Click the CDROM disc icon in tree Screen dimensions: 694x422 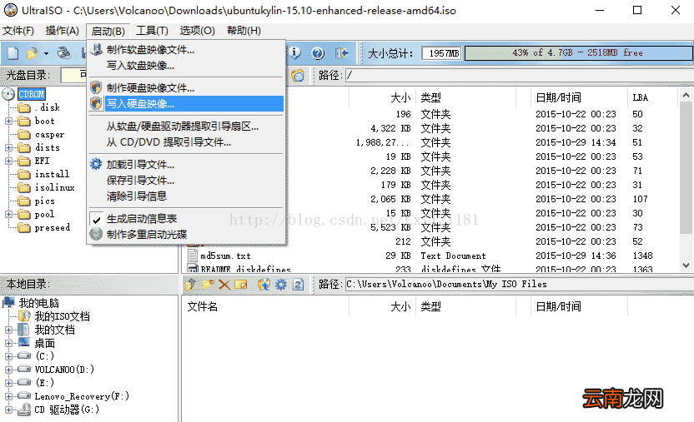(x=8, y=94)
